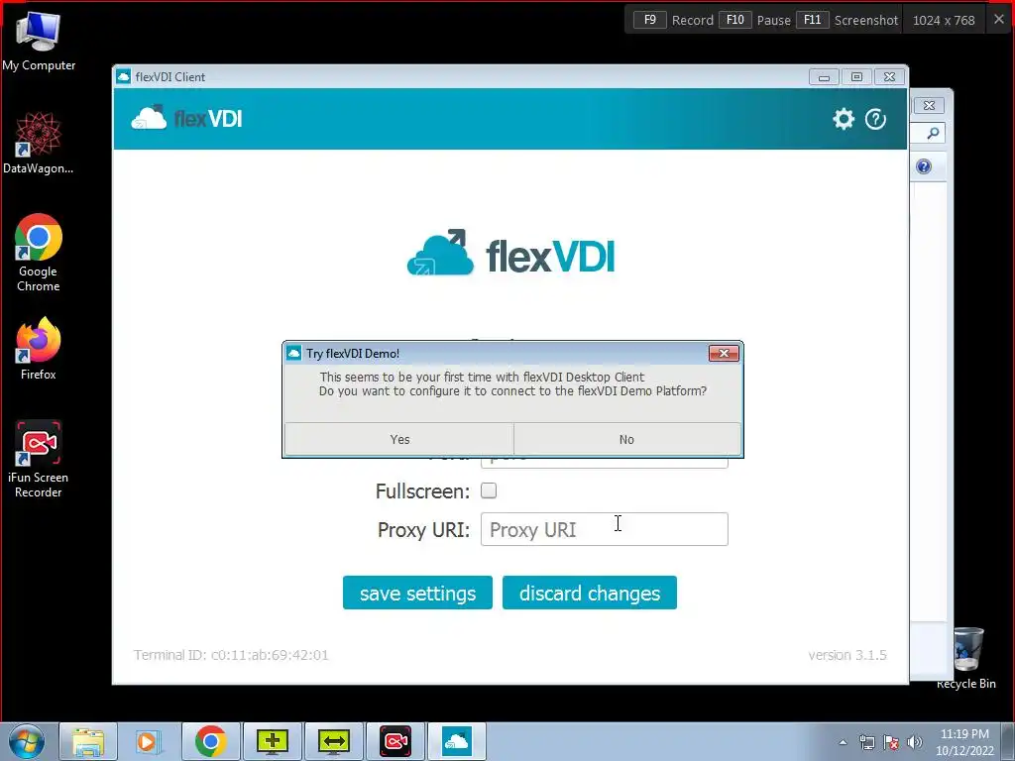
Task: Open flexVDI help question mark icon
Action: tap(875, 119)
